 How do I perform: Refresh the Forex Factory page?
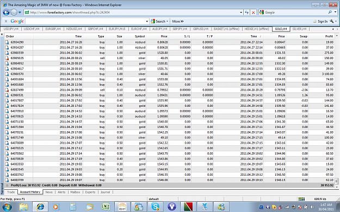pos(246,12)
